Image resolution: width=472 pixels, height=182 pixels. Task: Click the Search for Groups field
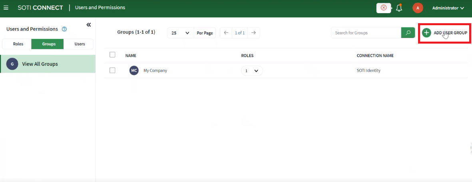pyautogui.click(x=366, y=33)
